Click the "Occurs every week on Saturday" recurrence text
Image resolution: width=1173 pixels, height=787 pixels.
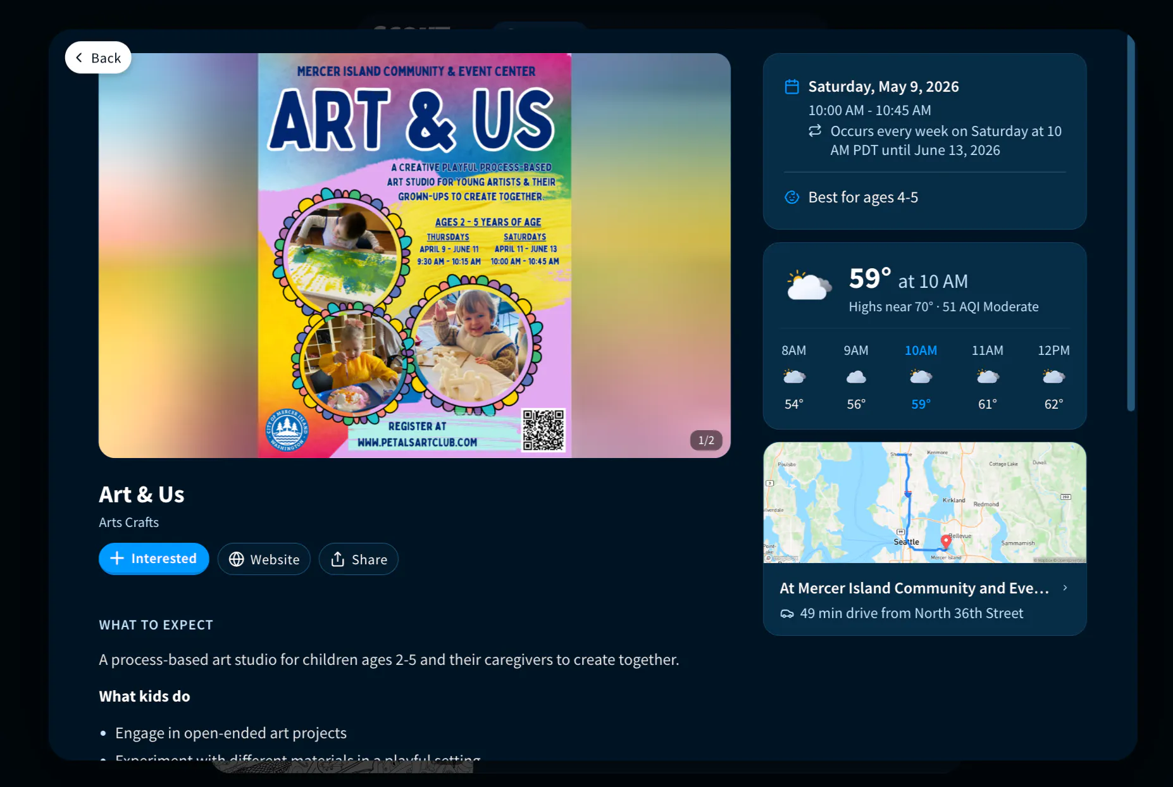[946, 140]
